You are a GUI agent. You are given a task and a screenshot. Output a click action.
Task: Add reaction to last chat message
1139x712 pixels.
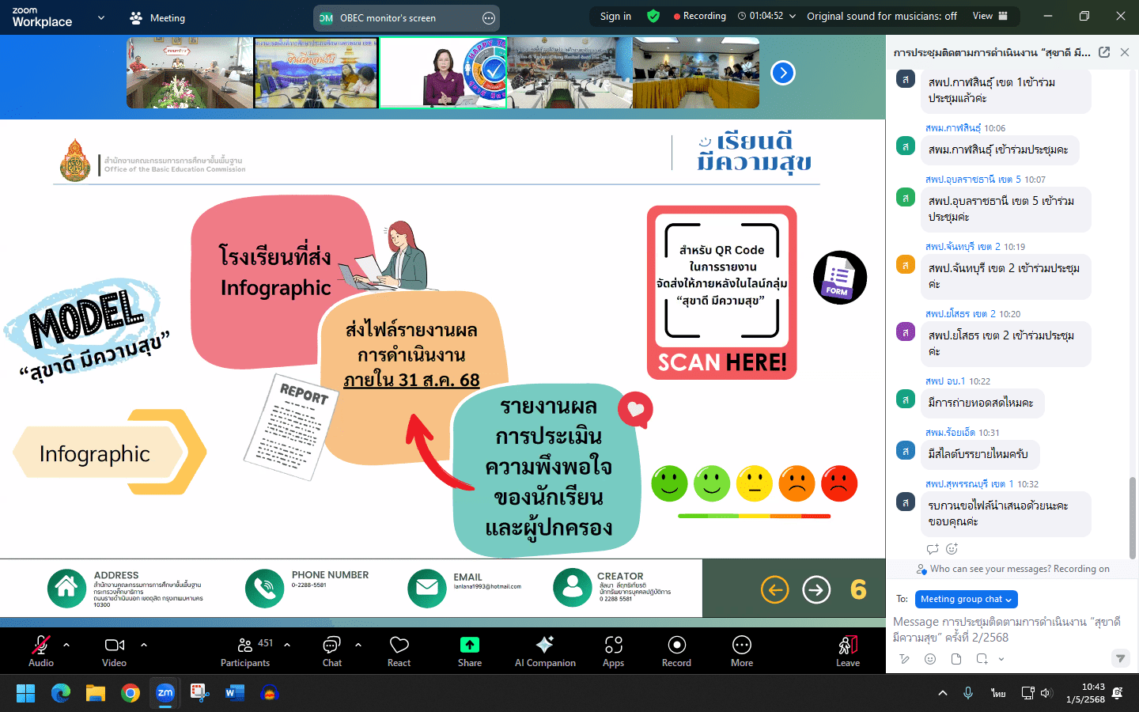click(952, 548)
